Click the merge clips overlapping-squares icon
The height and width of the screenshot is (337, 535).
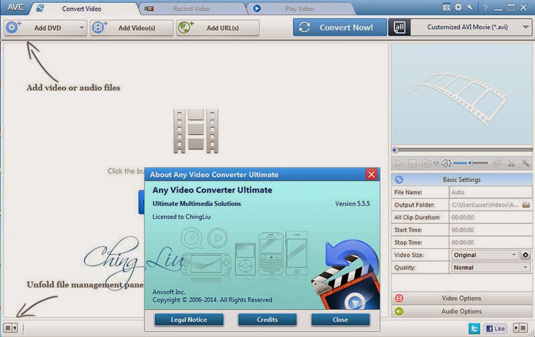(x=497, y=163)
